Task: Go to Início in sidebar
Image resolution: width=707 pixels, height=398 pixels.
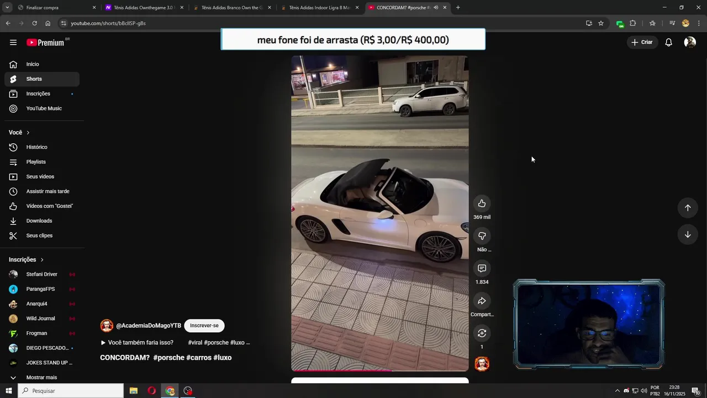Action: click(42, 64)
